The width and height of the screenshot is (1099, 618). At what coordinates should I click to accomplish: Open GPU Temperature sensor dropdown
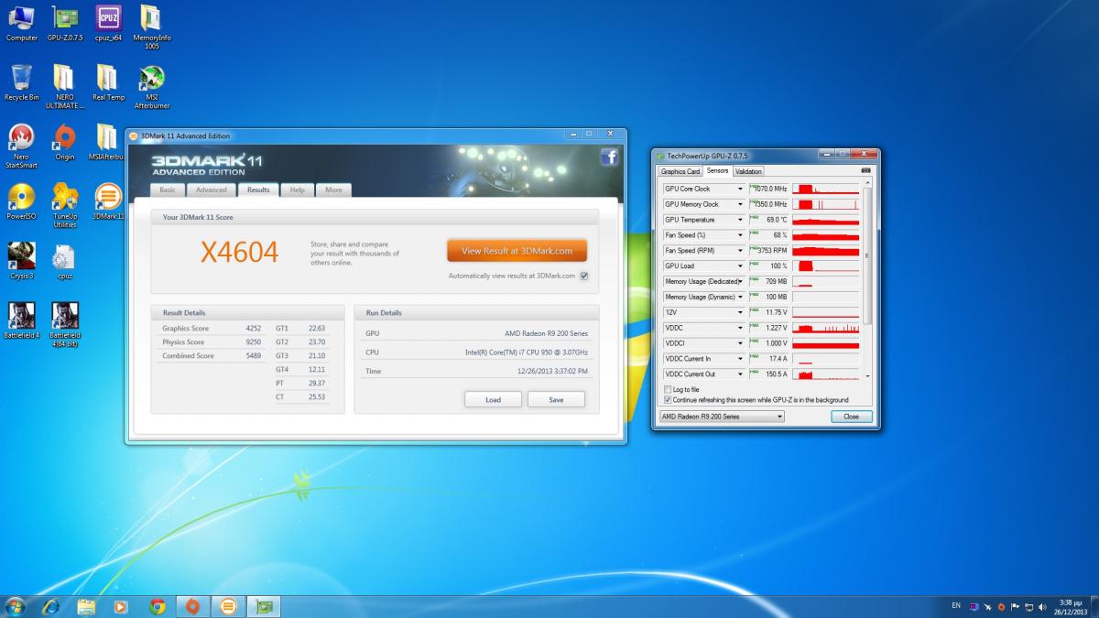pos(740,221)
